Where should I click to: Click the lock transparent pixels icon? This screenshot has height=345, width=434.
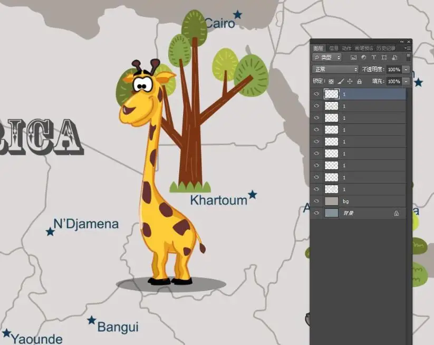[x=331, y=81]
